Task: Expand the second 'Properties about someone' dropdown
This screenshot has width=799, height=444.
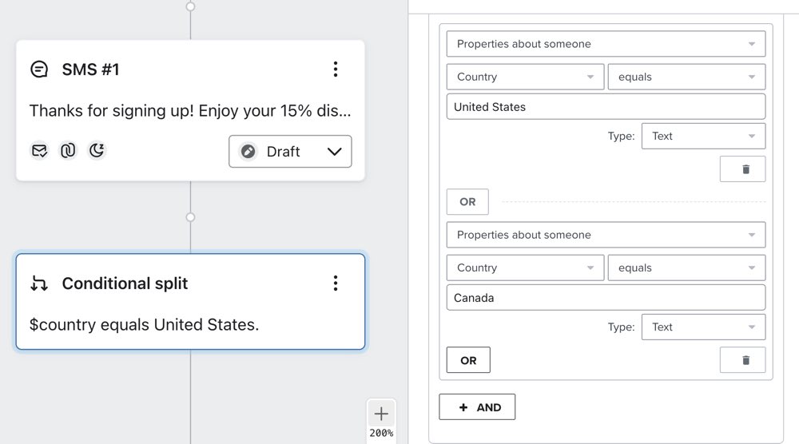Action: tap(606, 235)
